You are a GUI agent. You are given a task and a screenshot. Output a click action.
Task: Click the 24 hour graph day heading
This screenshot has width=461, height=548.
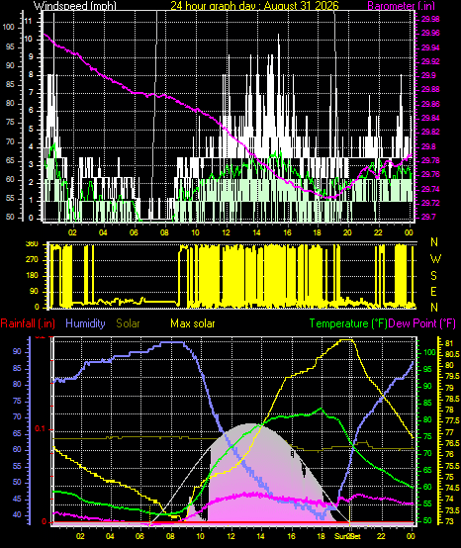click(254, 6)
